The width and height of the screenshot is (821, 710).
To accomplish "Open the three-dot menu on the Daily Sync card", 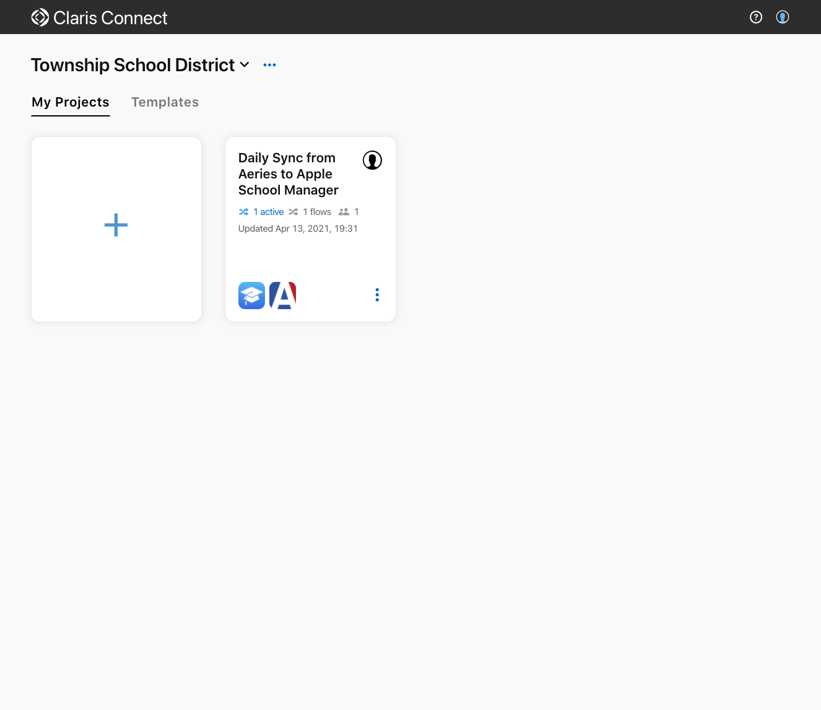I will 377,294.
